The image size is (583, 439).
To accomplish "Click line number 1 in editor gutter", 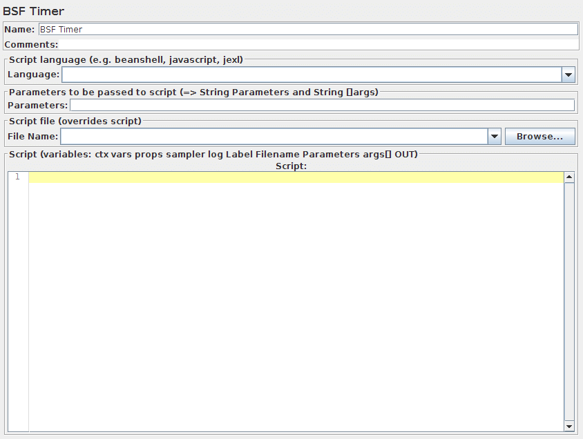I will pyautogui.click(x=17, y=177).
